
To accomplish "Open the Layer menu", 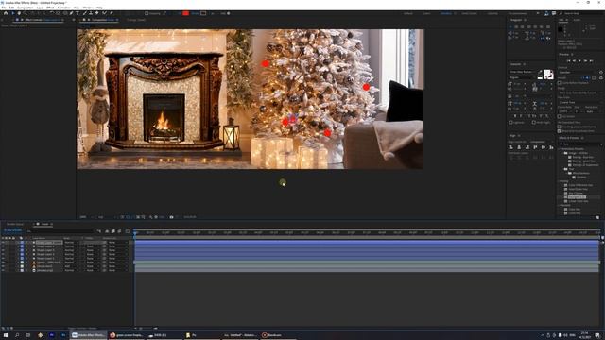I will [x=40, y=8].
